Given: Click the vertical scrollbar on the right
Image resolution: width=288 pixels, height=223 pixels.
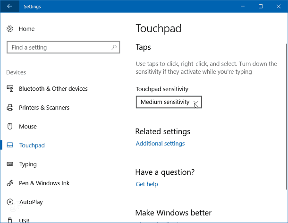Looking at the screenshot, I should pos(287,117).
